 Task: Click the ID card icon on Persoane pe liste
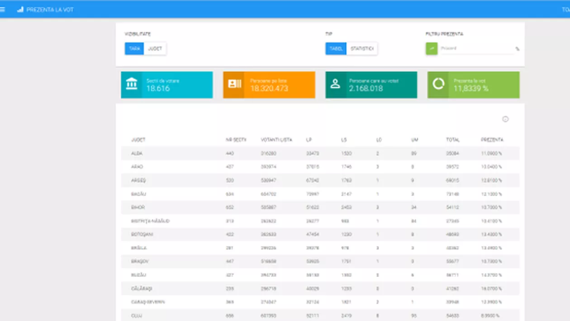(x=234, y=84)
